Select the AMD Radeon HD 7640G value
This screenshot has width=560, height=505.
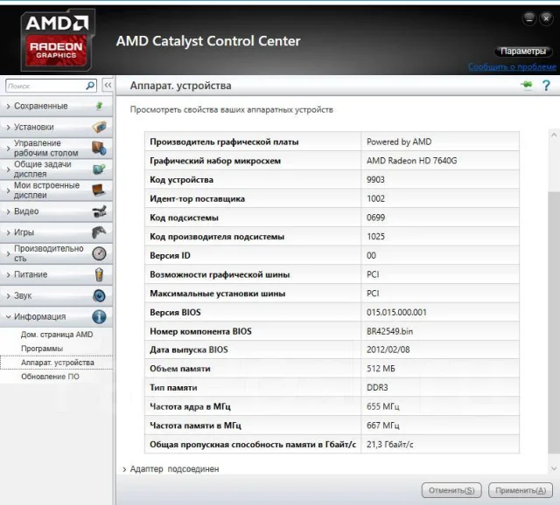click(411, 161)
